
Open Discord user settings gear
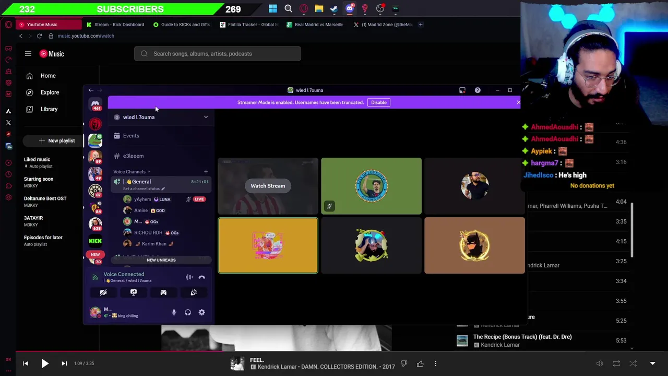point(202,312)
